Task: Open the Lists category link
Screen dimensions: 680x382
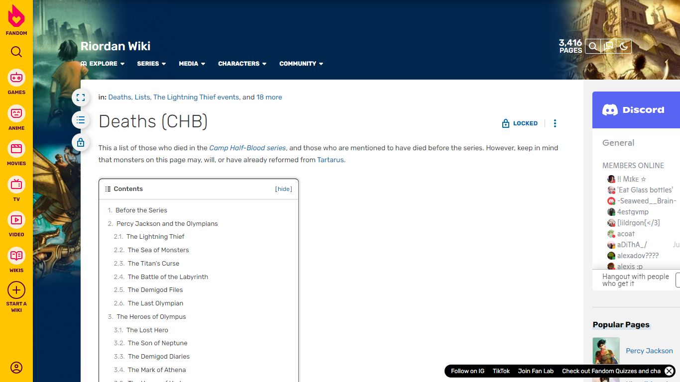Action: click(x=142, y=97)
